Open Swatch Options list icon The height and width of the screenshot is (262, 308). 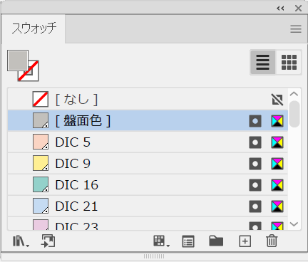(188, 241)
